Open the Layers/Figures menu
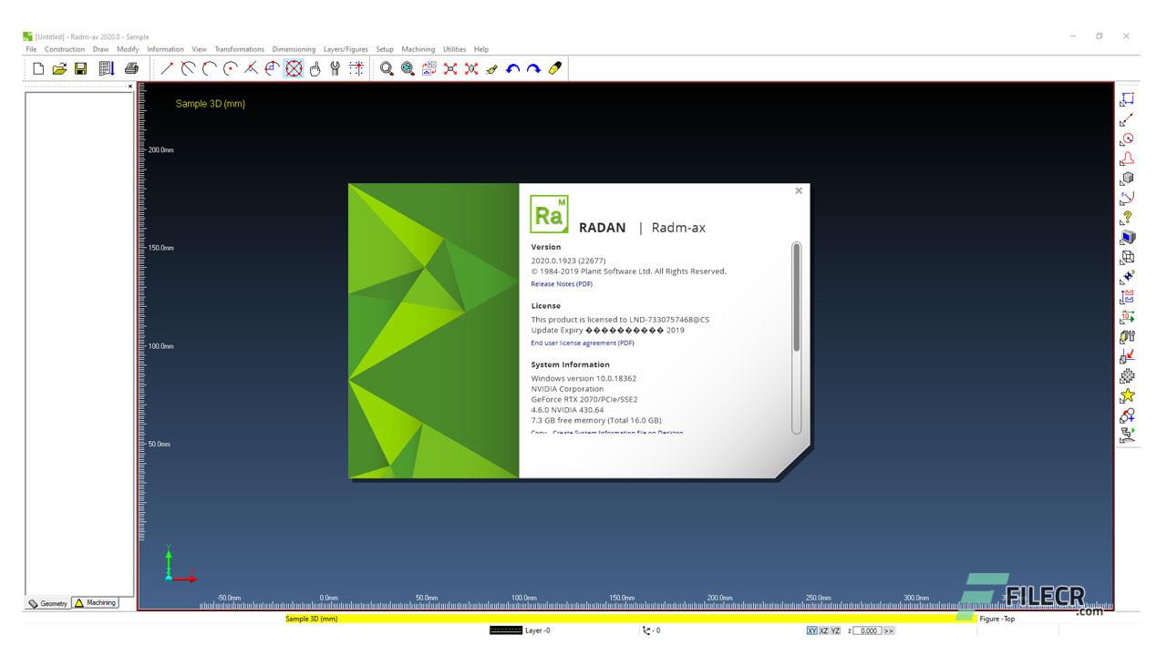This screenshot has width=1167, height=656. tap(346, 49)
